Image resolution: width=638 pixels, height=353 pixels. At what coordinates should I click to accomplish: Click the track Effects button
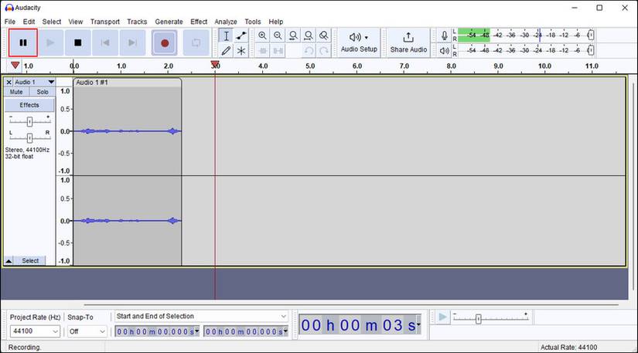[29, 105]
